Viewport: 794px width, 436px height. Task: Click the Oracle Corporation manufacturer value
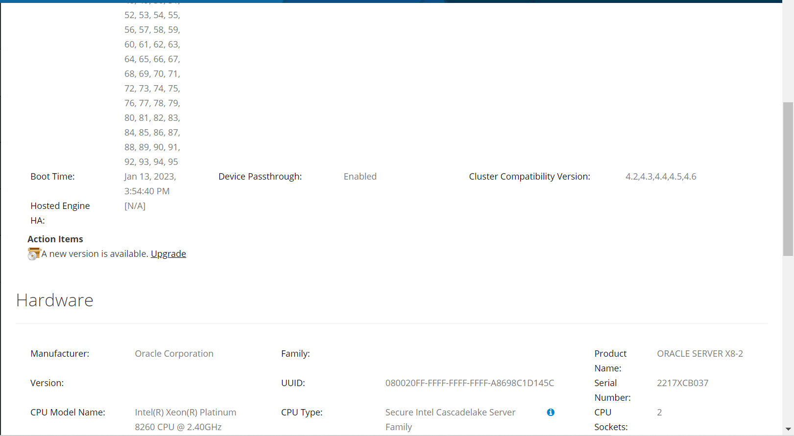tap(174, 354)
